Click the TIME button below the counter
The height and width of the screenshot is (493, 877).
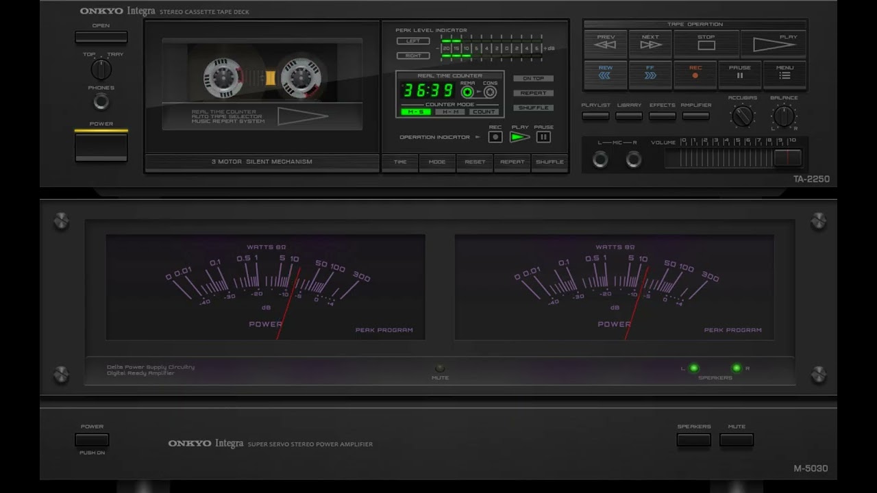[400, 162]
